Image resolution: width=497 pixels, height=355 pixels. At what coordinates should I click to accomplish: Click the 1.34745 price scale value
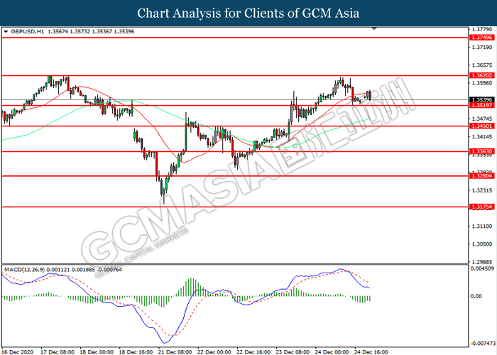tap(482, 119)
